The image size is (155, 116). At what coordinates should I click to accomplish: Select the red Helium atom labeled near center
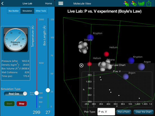point(106,54)
